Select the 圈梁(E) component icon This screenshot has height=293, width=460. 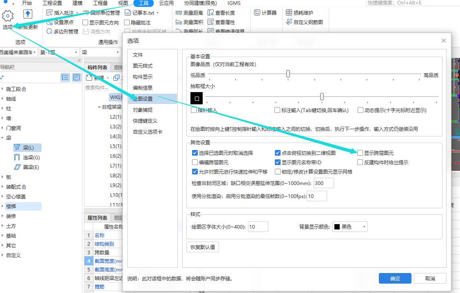click(x=18, y=167)
